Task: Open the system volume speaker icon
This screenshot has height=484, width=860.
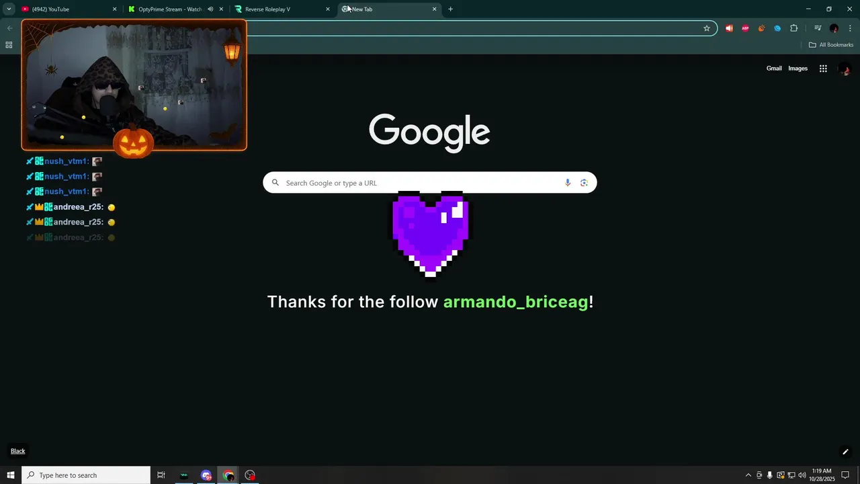Action: tap(802, 475)
